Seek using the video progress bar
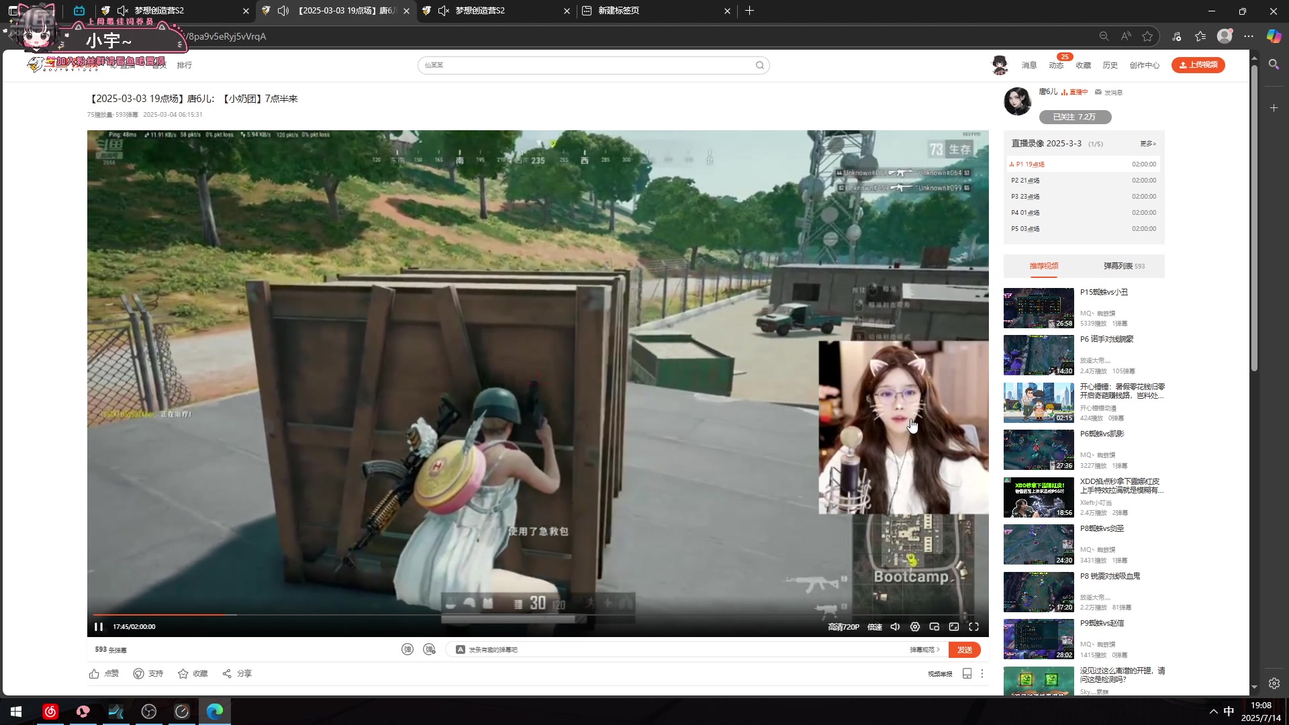1289x725 pixels. coord(537,614)
